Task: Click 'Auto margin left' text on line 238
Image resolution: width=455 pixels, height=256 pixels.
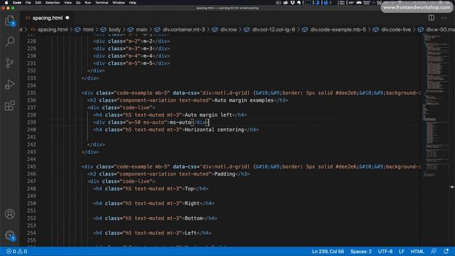Action: pyautogui.click(x=208, y=115)
